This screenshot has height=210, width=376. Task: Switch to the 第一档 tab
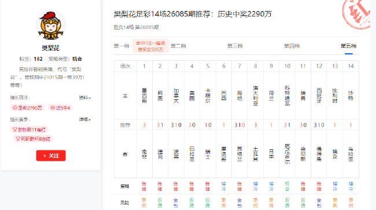pos(121,46)
